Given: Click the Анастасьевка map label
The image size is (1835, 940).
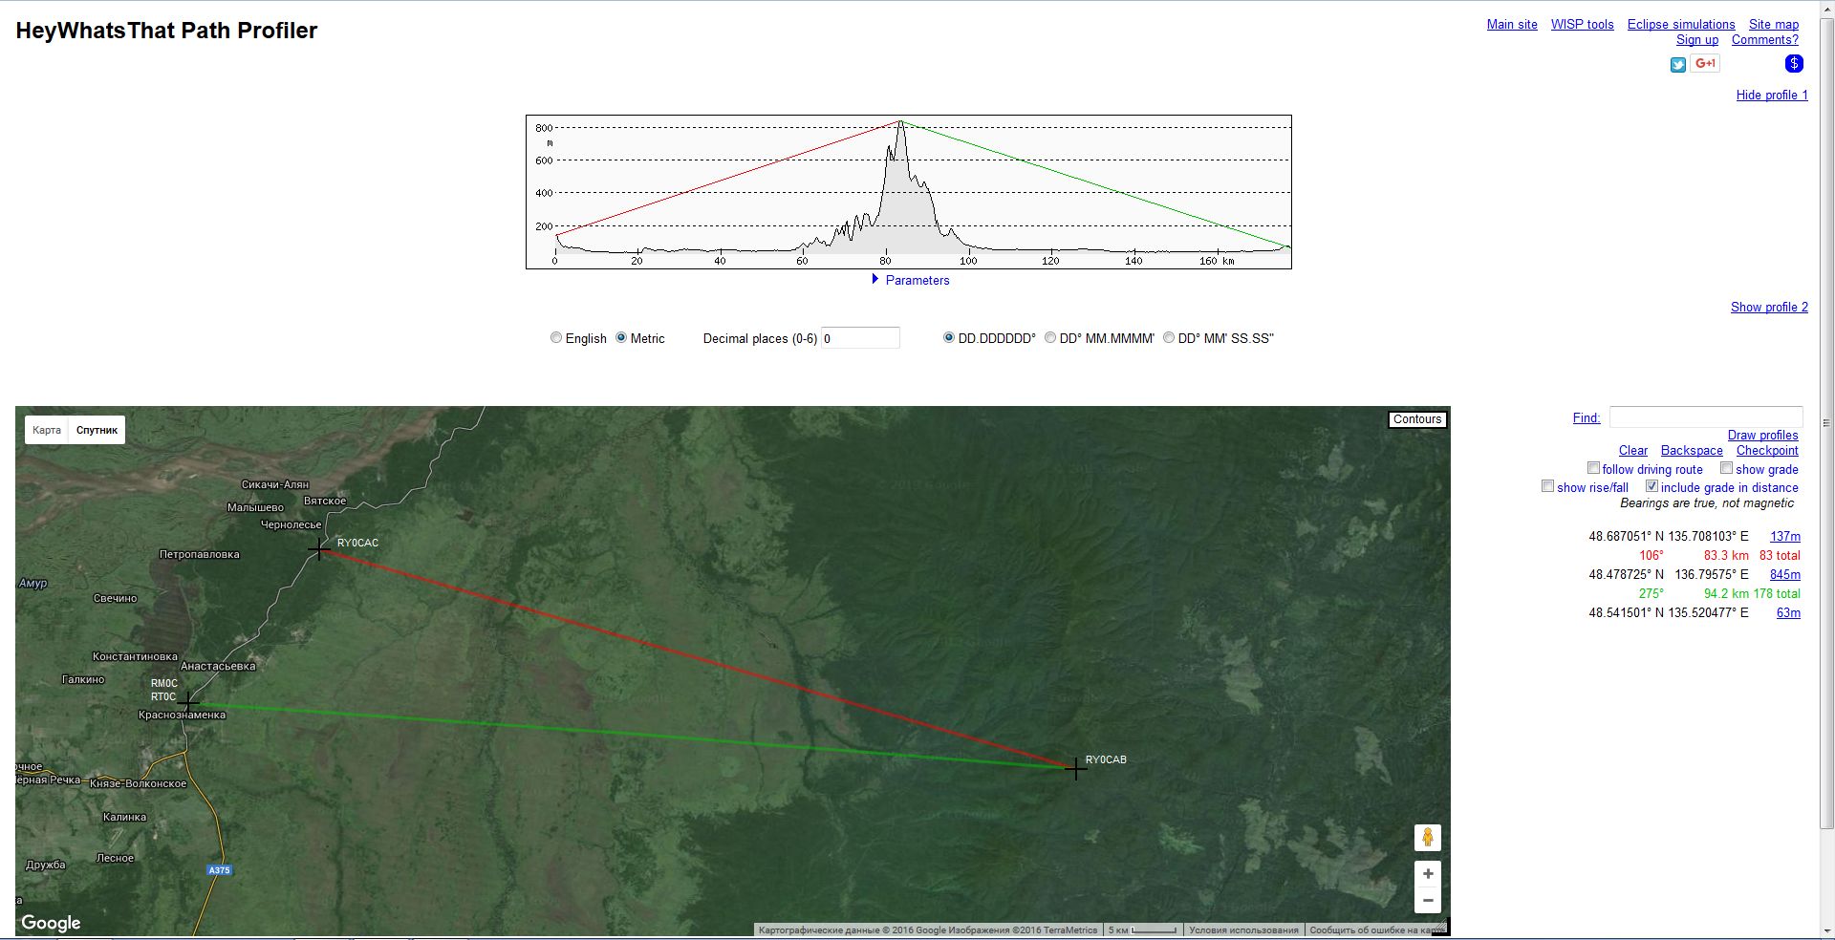Looking at the screenshot, I should 218,667.
